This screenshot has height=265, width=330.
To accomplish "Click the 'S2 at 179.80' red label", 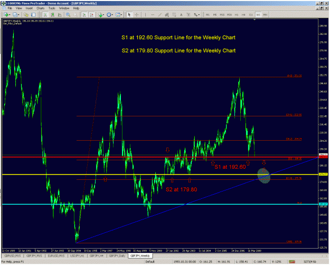I will click(x=182, y=189).
